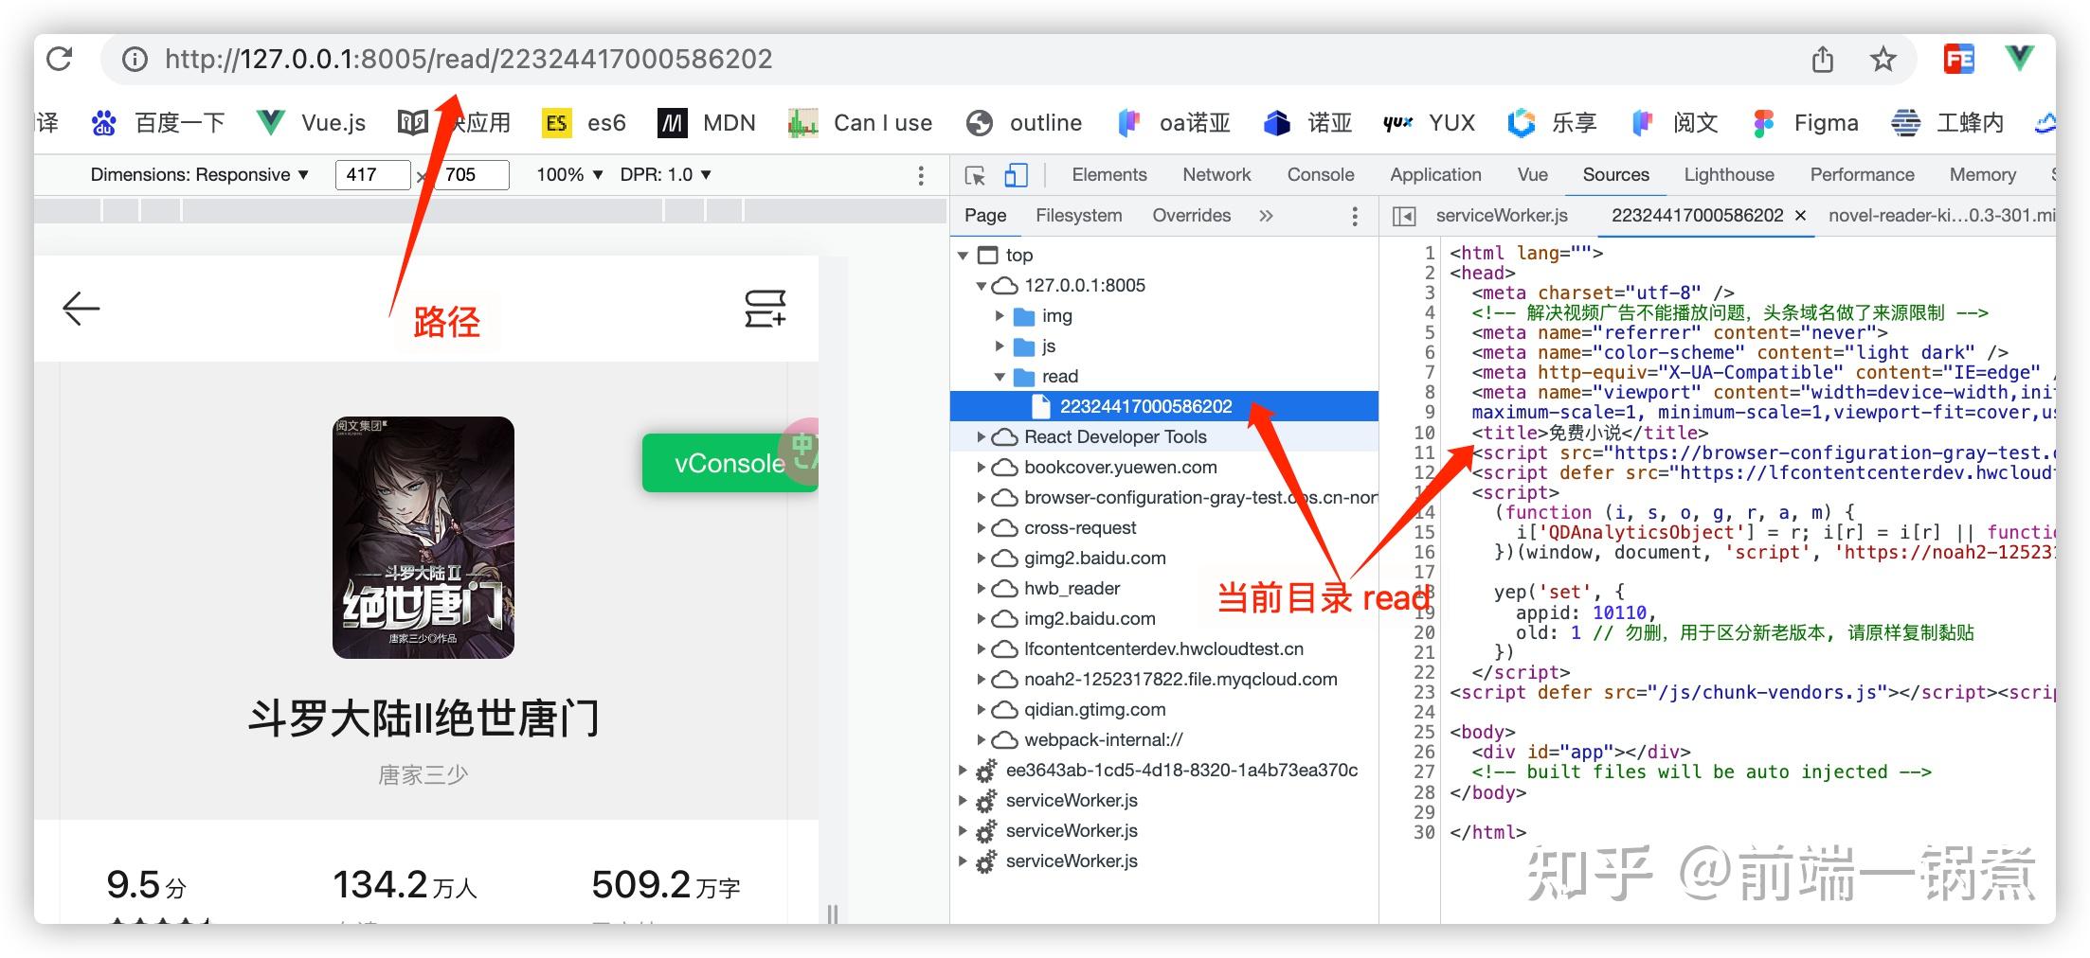2090x958 pixels.
Task: Open the Vue devtools extension icon
Action: tap(2020, 59)
